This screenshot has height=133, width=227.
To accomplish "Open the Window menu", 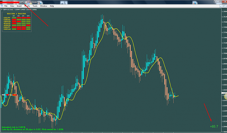I will coord(44,6).
